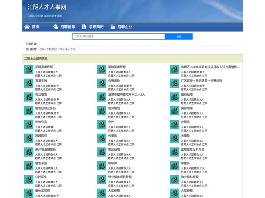
Task: Open the 生物信息分析专员 job posting
Action: [192, 150]
